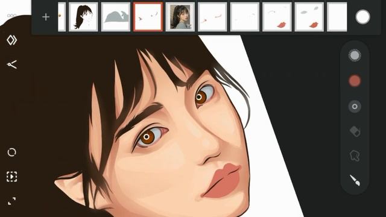This screenshot has height=217, width=386.
Task: Select the compass guides tool
Action: click(x=12, y=64)
